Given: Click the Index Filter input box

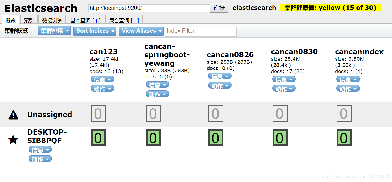Looking at the screenshot, I should [201, 31].
